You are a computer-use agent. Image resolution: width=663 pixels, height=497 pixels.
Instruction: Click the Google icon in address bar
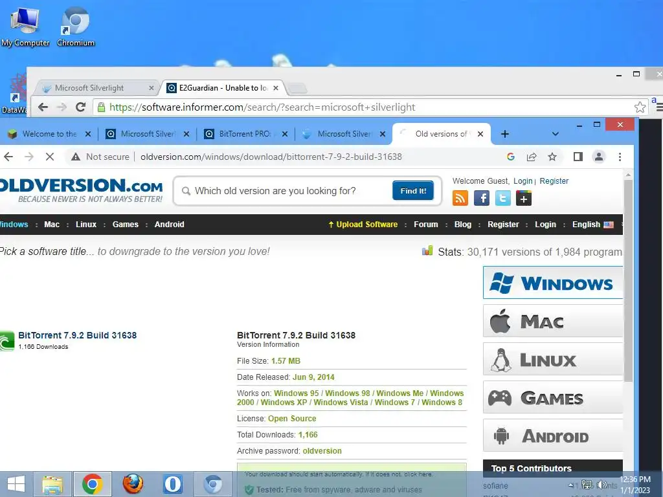[511, 157]
